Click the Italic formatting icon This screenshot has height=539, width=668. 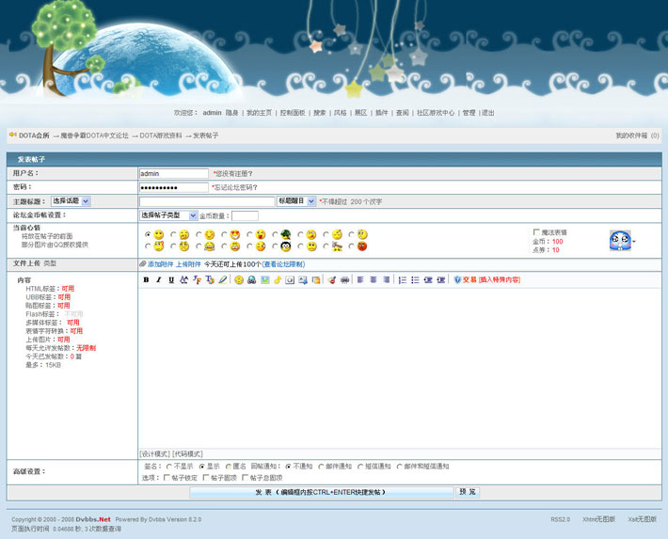click(159, 280)
